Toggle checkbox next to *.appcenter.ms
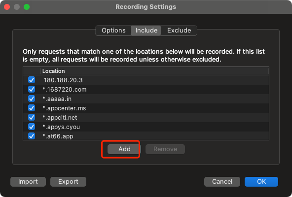292x197 pixels. 32,108
